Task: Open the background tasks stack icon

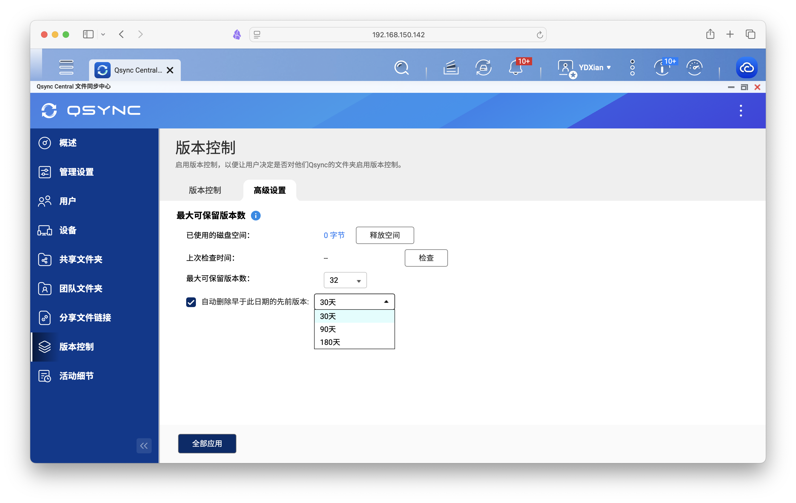Action: point(451,68)
